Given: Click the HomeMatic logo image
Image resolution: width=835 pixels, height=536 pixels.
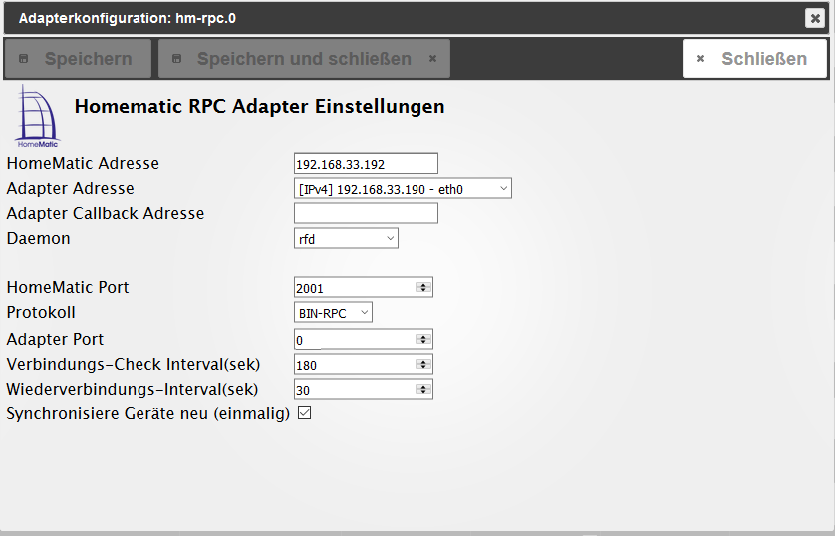Looking at the screenshot, I should click(36, 117).
